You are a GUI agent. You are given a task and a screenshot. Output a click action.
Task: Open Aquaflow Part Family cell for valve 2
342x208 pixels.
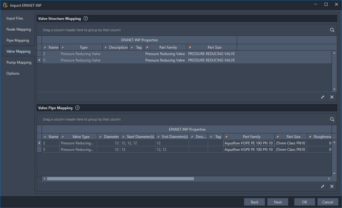point(249,143)
